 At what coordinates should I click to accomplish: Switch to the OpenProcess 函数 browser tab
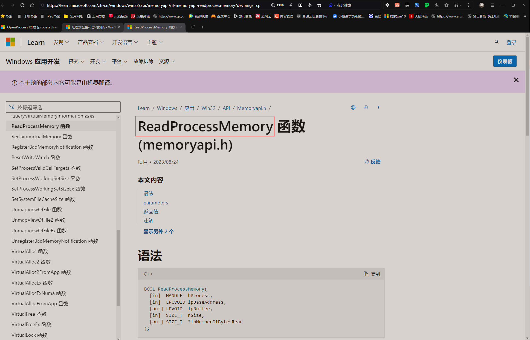(30, 27)
